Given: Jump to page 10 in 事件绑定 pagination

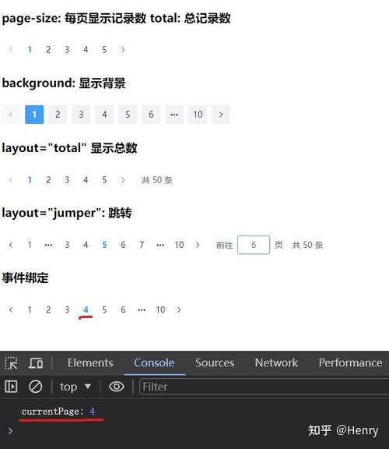Looking at the screenshot, I should click(160, 309).
